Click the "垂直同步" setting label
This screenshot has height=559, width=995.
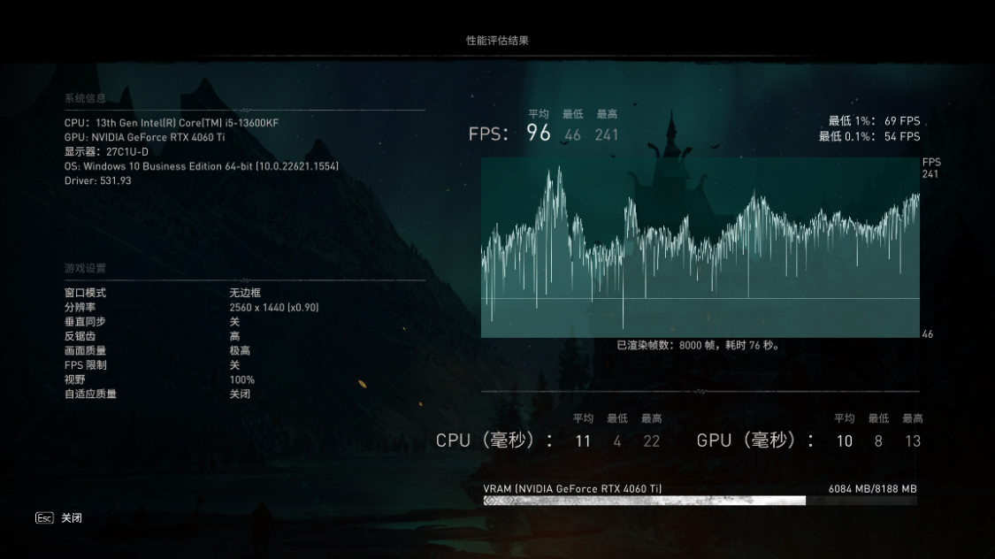(85, 322)
